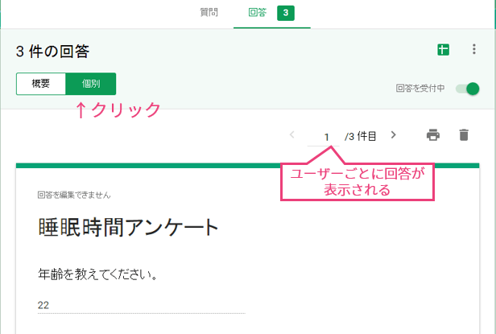This screenshot has height=334, width=496.
Task: Open the three-dot more options menu
Action: point(473,51)
